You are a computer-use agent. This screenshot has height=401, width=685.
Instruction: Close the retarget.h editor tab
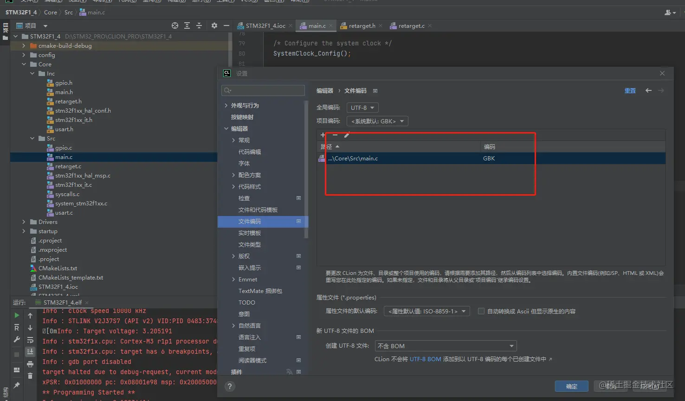[x=381, y=26]
